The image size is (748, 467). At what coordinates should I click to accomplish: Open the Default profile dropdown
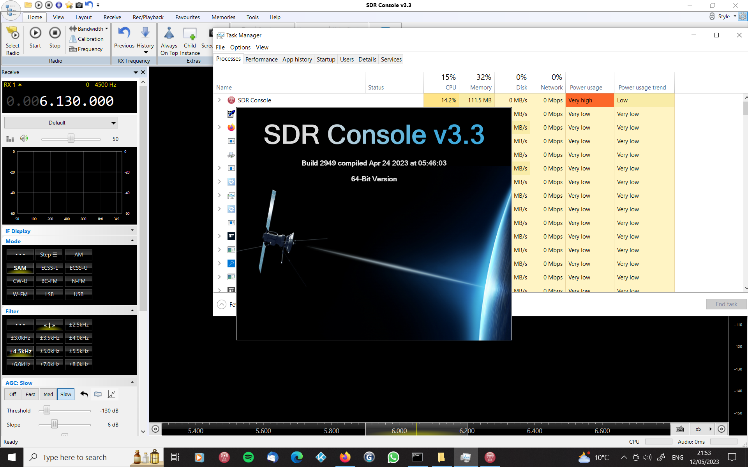click(x=61, y=123)
